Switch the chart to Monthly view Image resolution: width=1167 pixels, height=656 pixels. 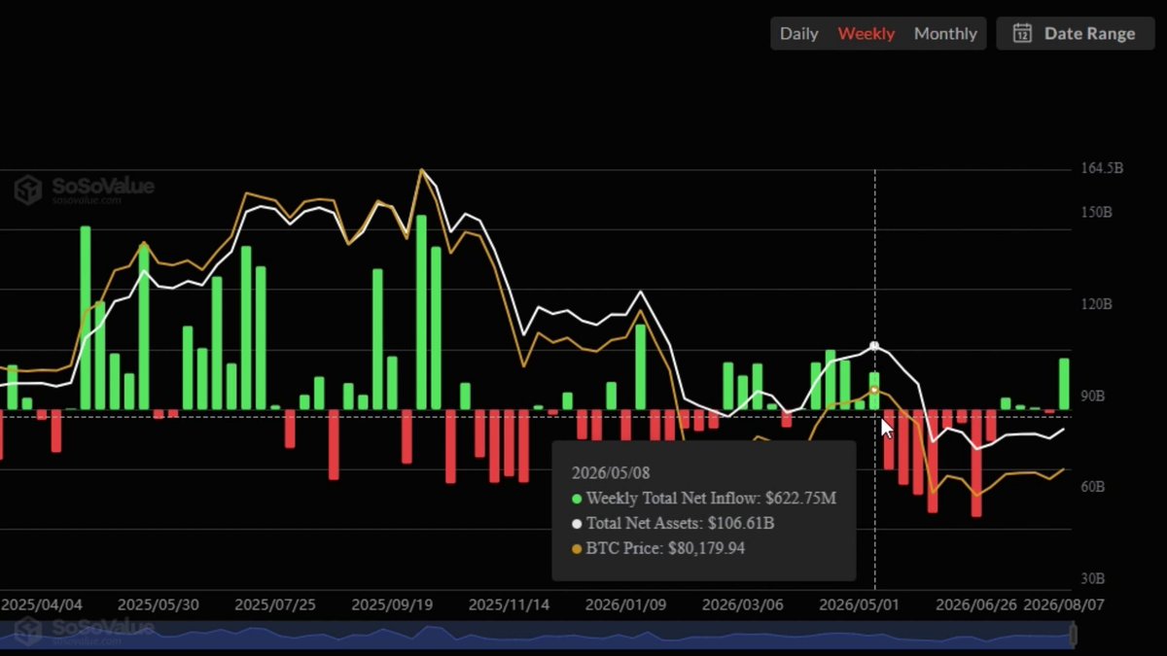[945, 33]
